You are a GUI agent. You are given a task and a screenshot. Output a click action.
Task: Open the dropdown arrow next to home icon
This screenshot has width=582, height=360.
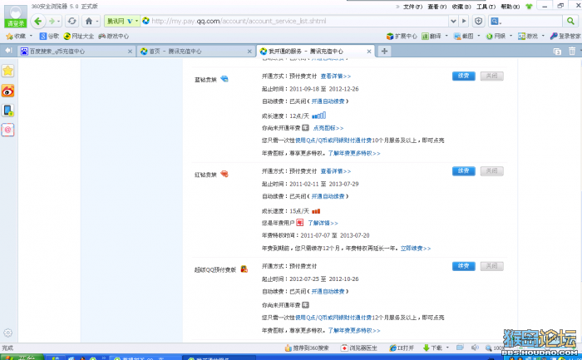point(97,22)
